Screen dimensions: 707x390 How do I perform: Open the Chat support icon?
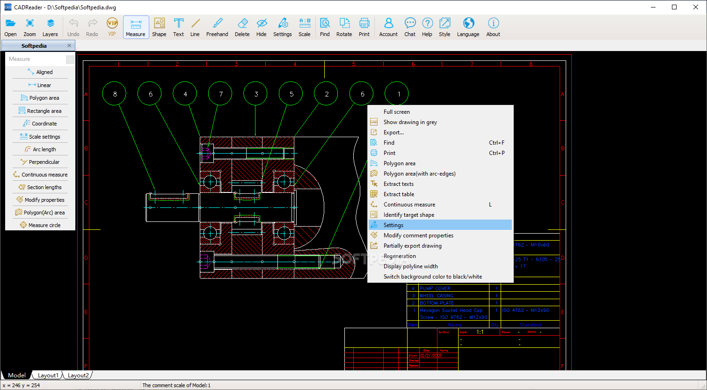410,27
